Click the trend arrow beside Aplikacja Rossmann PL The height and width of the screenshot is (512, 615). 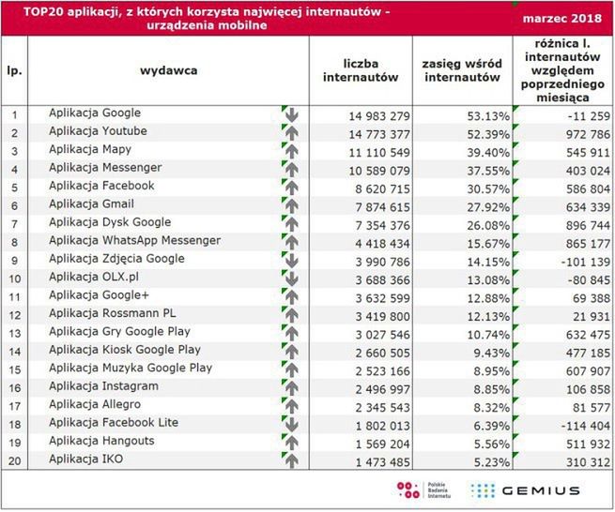[x=291, y=315]
